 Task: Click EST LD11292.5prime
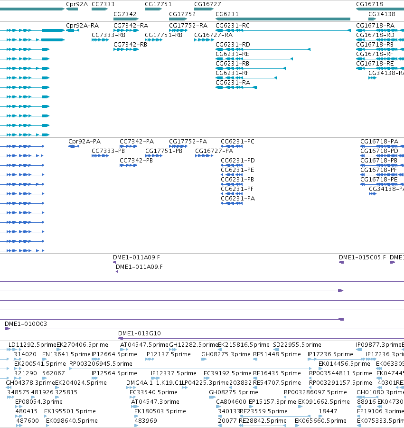point(32,345)
